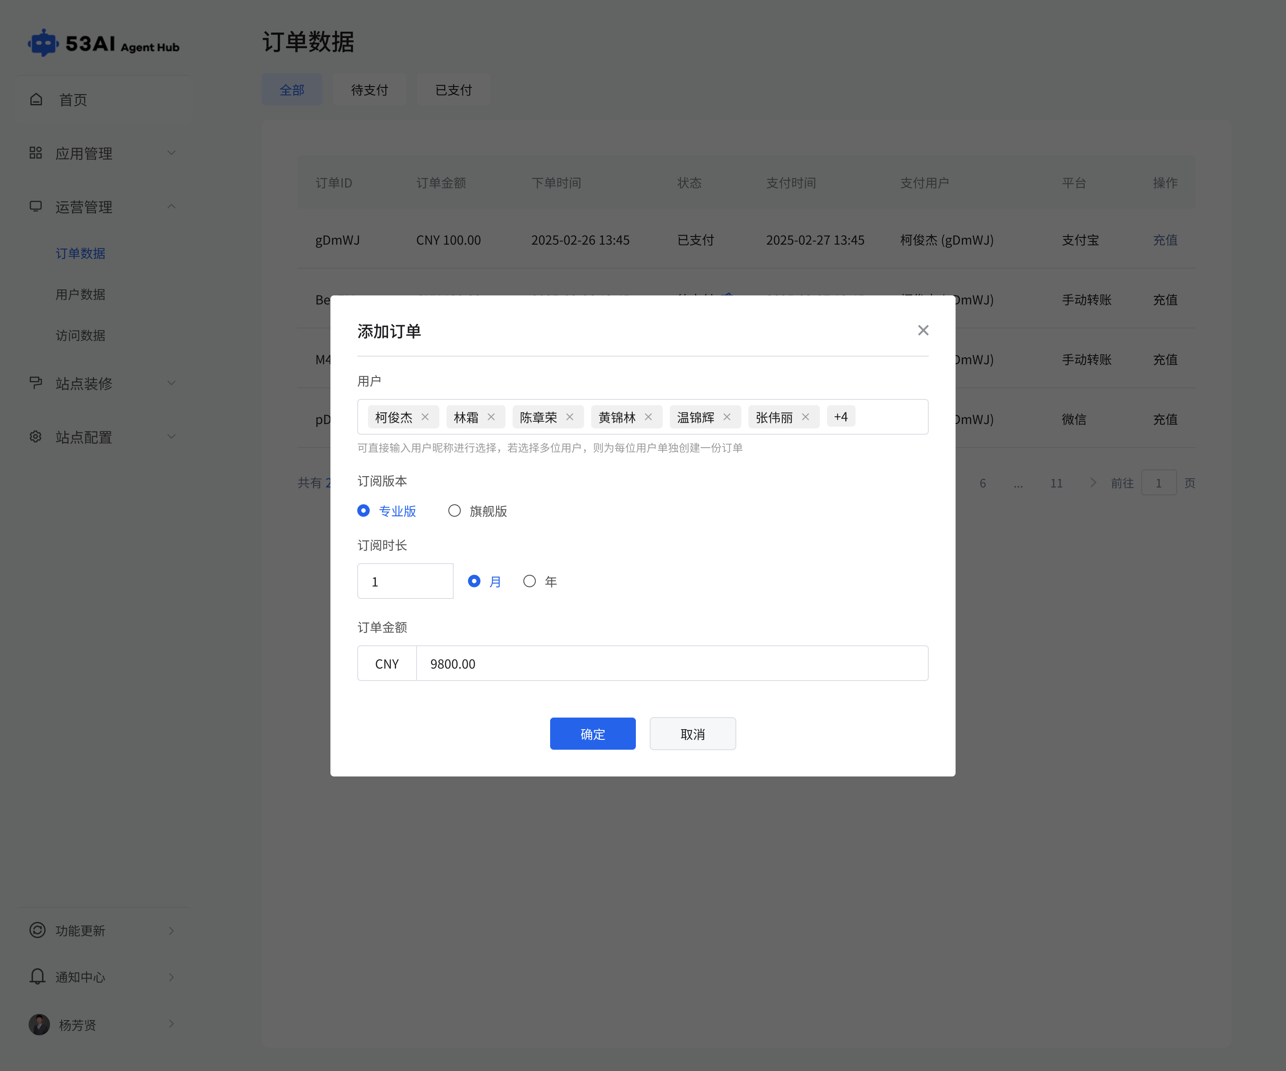Click inside the 用户 multi-select field
The image size is (1286, 1071).
[x=643, y=417]
